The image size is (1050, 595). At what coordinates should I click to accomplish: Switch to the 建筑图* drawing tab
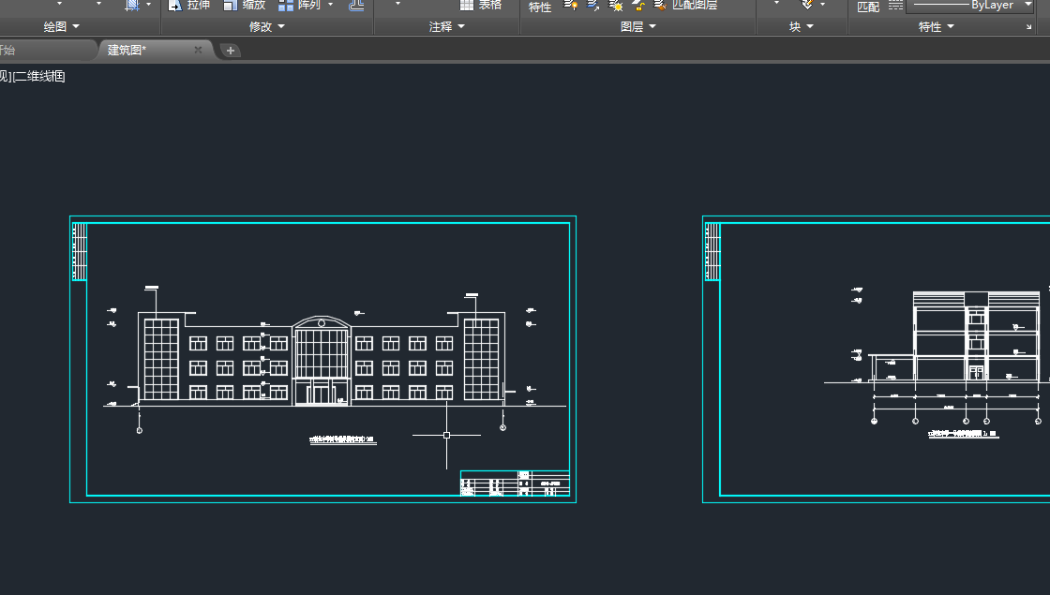click(x=127, y=51)
